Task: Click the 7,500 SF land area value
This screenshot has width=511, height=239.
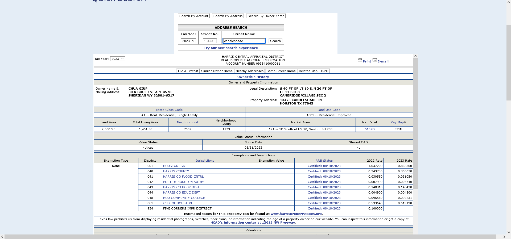Action: click(x=108, y=129)
